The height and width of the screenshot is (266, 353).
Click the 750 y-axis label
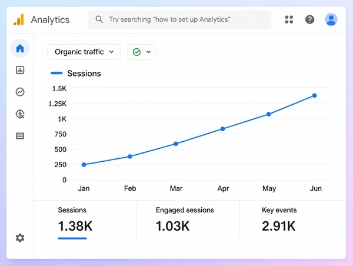[x=61, y=134]
